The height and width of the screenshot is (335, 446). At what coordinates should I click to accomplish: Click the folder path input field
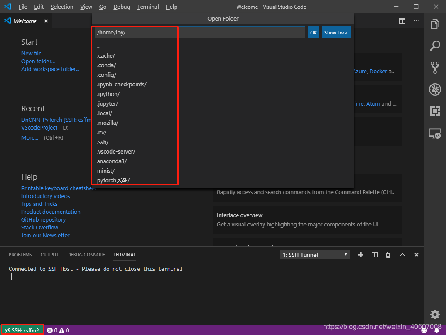tap(199, 33)
